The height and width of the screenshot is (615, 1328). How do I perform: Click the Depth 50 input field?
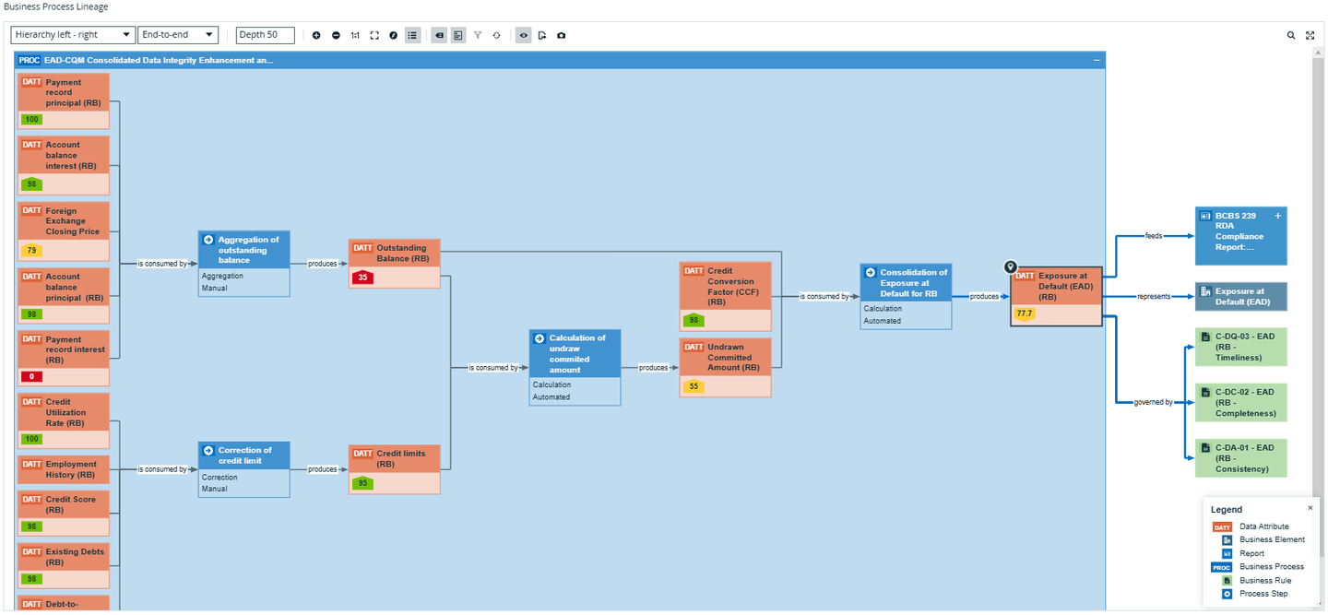(266, 35)
